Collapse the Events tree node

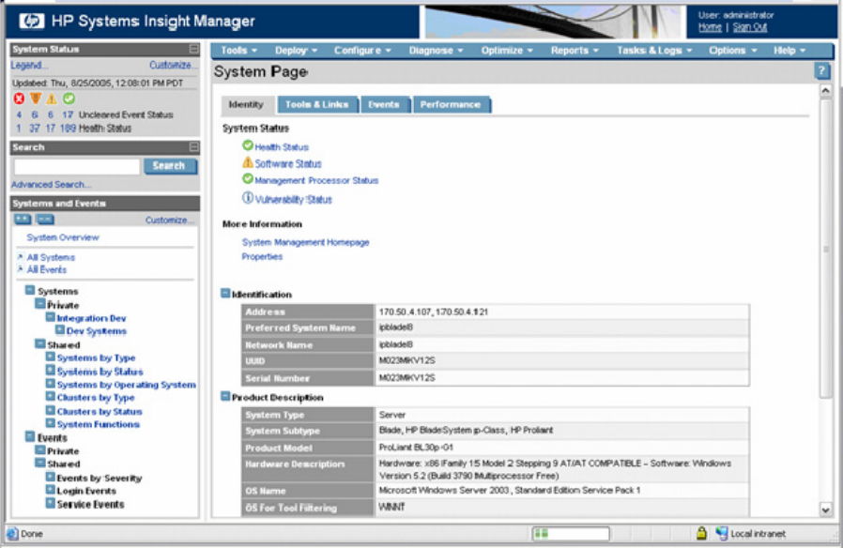coord(30,436)
